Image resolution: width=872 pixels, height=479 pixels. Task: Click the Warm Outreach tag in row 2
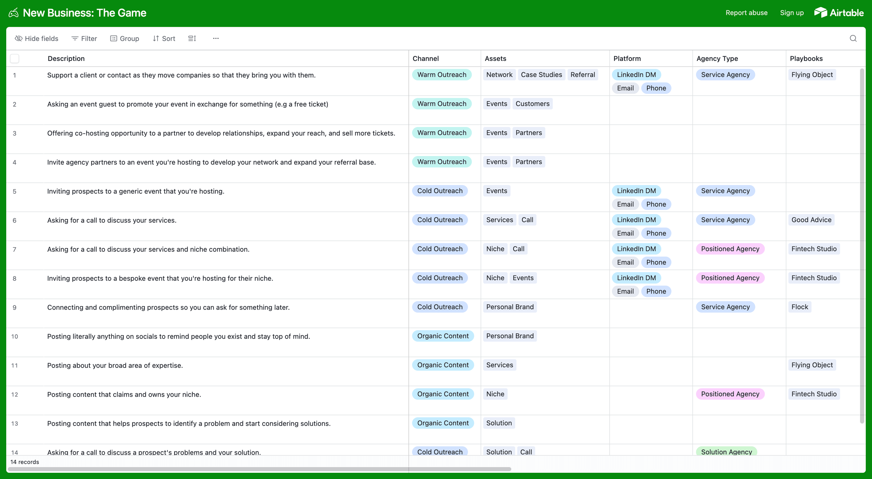(441, 104)
